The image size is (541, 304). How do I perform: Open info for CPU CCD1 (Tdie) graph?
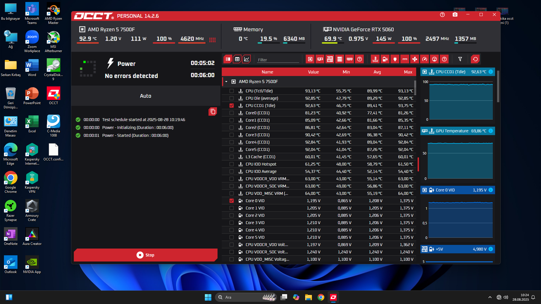(x=491, y=72)
